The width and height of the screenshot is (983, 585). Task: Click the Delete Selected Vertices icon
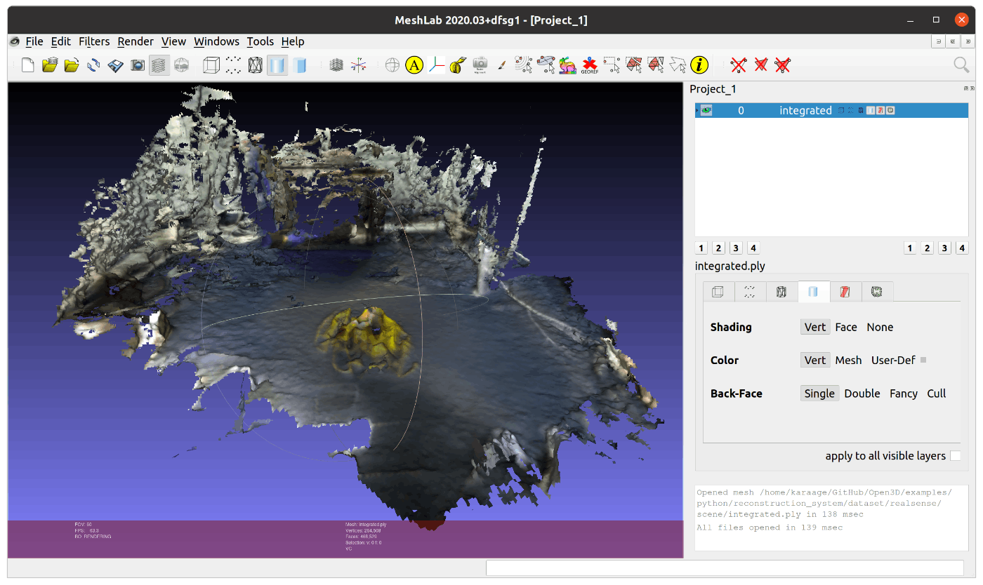738,65
